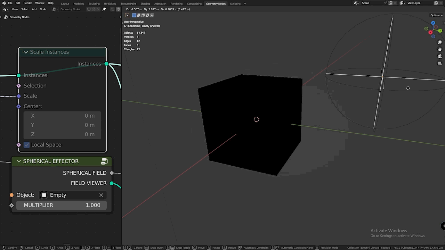The width and height of the screenshot is (445, 250).
Task: Switch to the Rendering workspace tab
Action: pyautogui.click(x=177, y=3)
